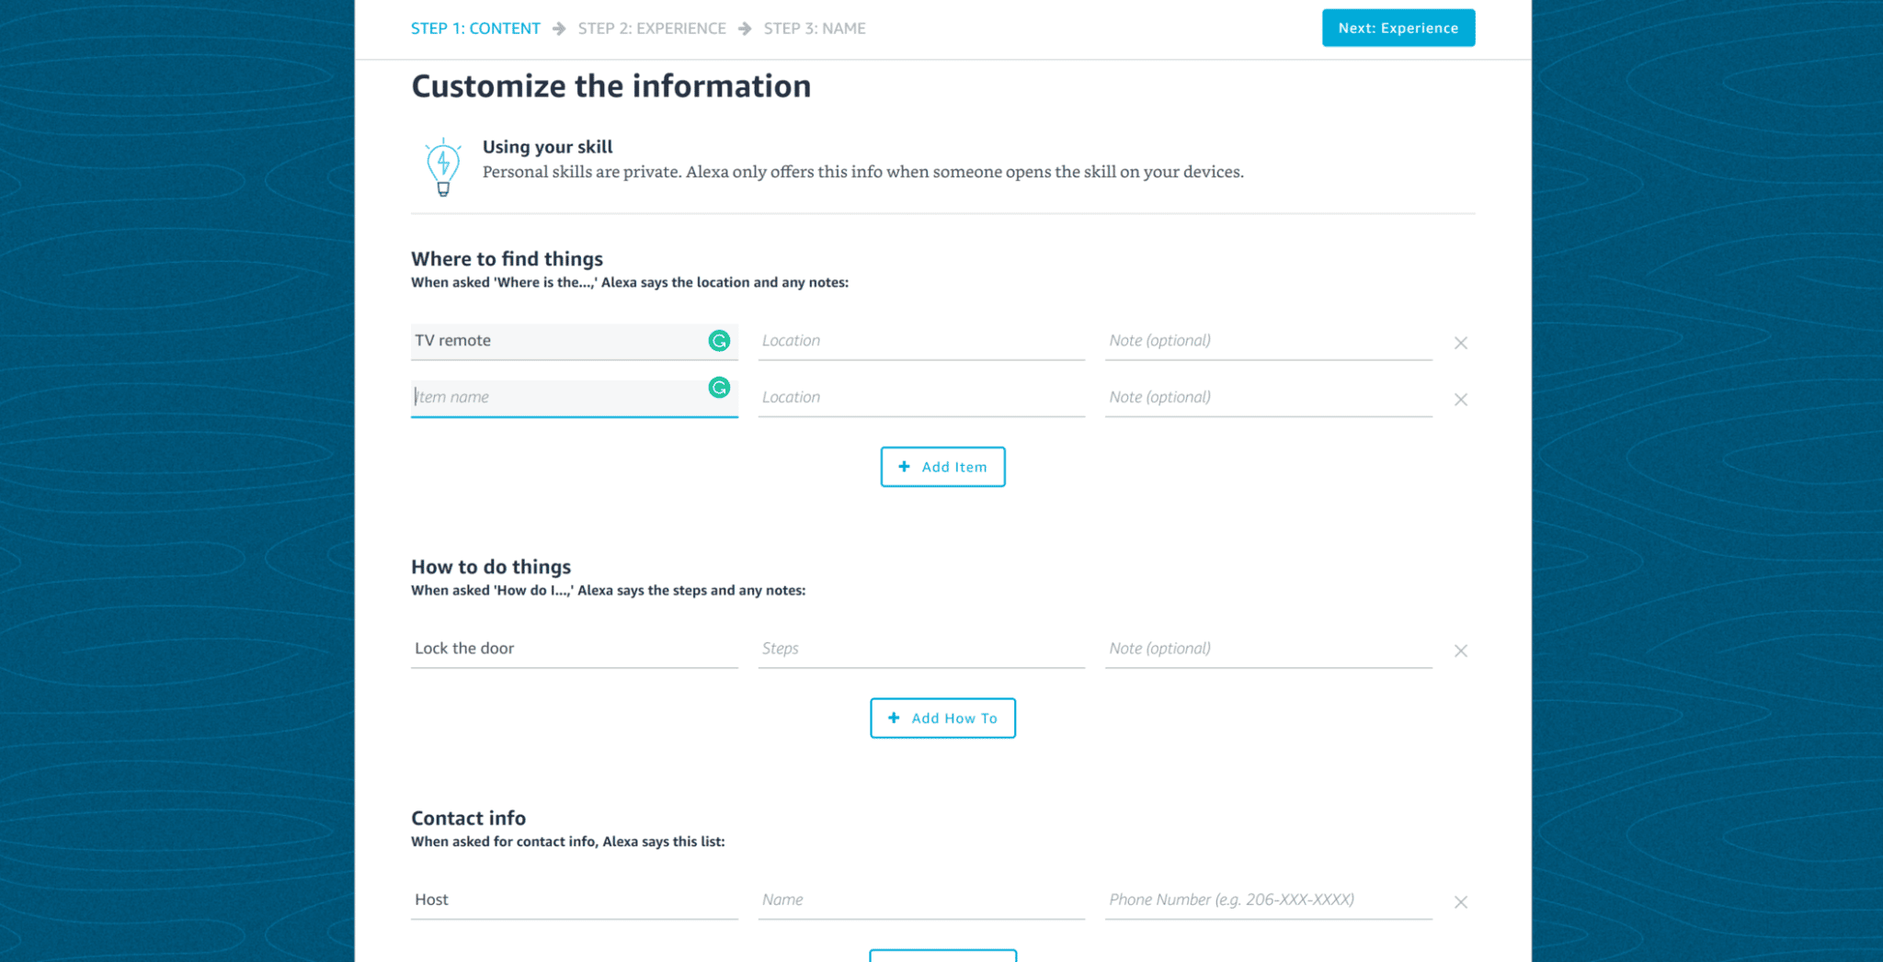Edit the Lock the door text field
1883x962 pixels.
pos(573,649)
